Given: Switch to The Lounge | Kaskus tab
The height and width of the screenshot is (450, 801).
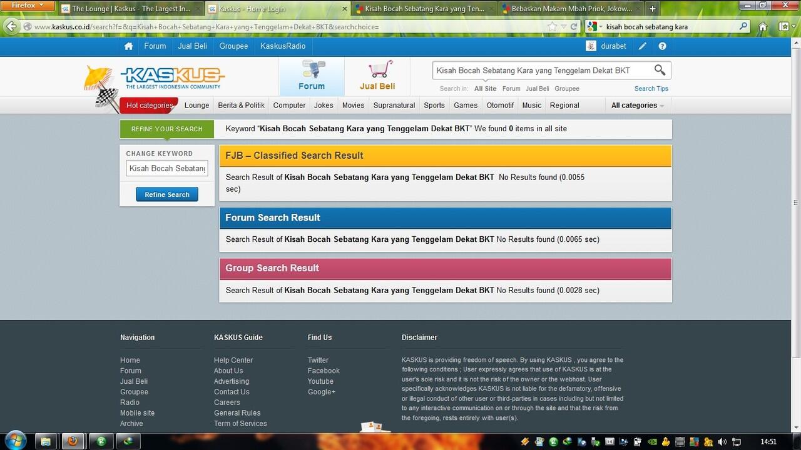Looking at the screenshot, I should tap(130, 9).
